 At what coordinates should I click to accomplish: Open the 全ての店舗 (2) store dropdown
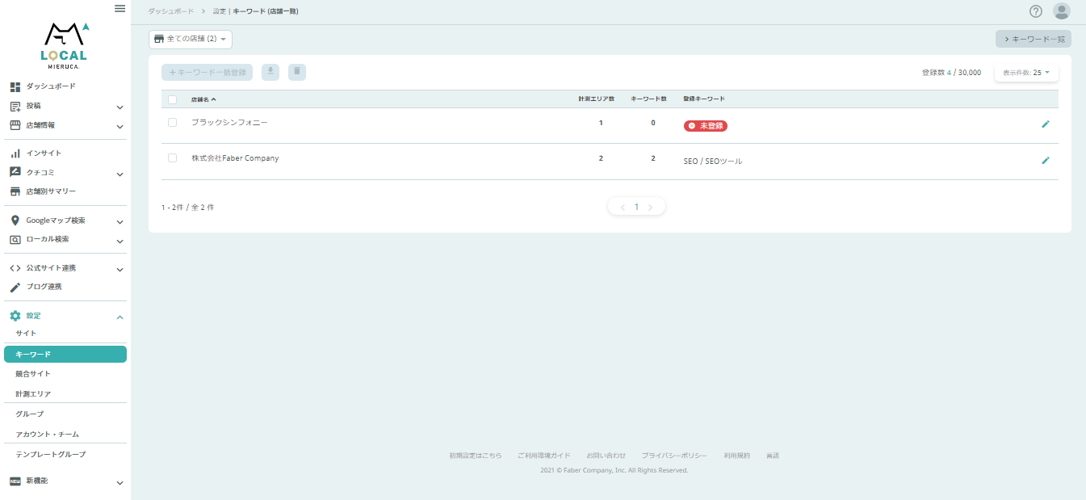(x=191, y=39)
